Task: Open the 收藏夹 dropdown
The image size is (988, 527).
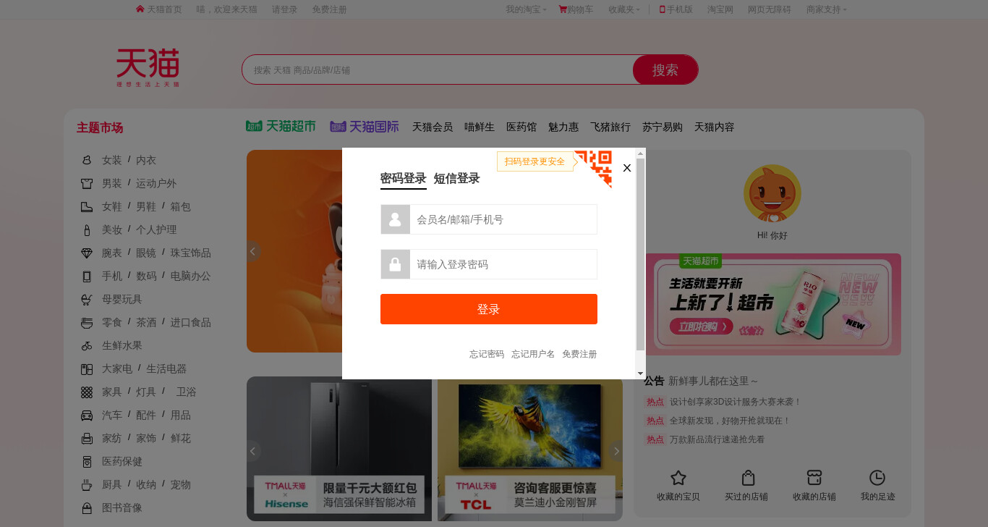Action: [624, 9]
